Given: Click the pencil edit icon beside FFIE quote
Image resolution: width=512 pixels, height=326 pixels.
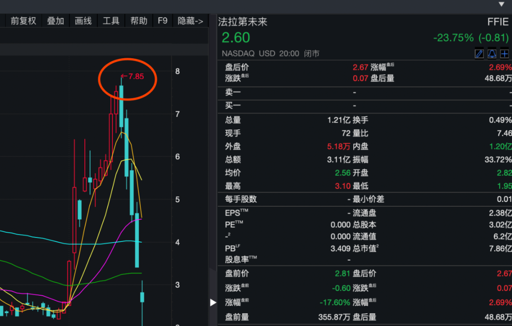Looking at the screenshot, I should pos(479,53).
